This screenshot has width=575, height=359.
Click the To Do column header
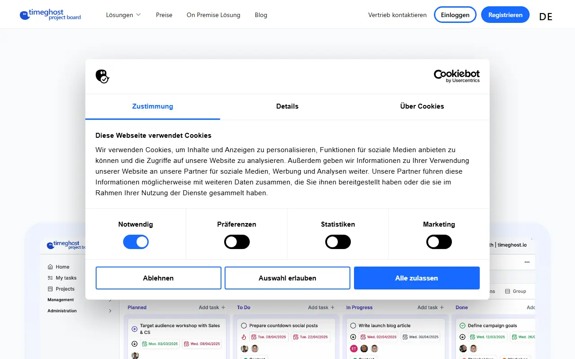coord(243,307)
